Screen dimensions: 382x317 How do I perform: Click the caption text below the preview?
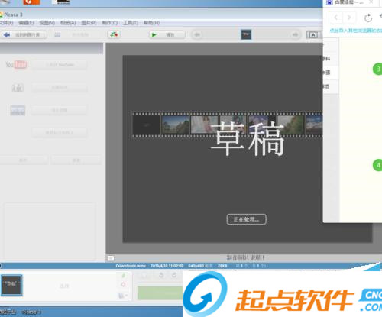pos(245,258)
